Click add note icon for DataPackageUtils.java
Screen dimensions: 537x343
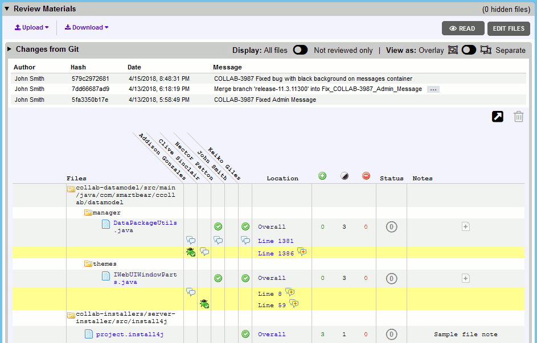[465, 227]
